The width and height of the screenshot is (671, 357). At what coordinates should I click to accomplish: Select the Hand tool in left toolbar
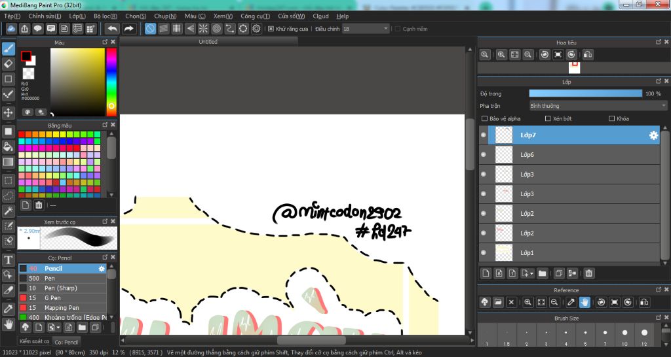coord(8,324)
